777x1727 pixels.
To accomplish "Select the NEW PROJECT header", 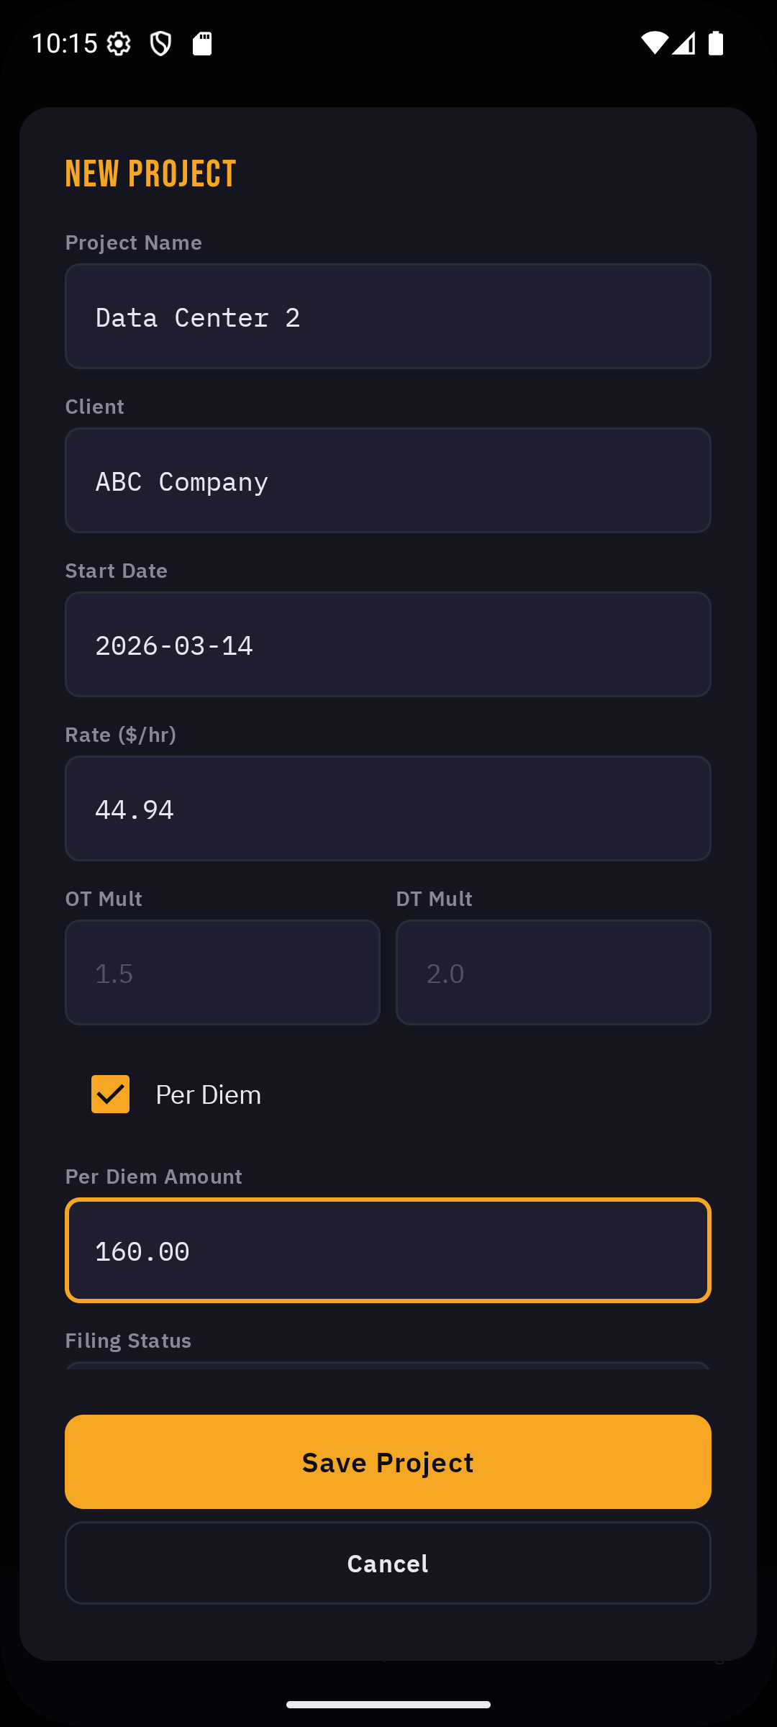I will (150, 173).
